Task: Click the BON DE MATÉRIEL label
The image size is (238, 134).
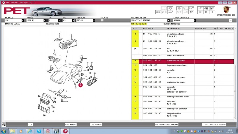Action: coord(172,24)
